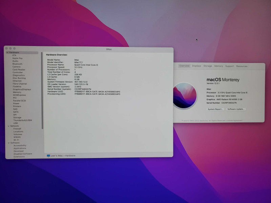This screenshot has width=271, height=203.
Task: Open Storage entry in system report sidebar
Action: (x=17, y=117)
